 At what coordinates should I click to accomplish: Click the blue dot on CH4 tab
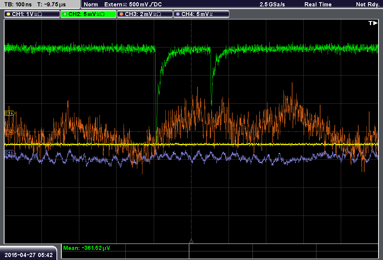[x=178, y=14]
